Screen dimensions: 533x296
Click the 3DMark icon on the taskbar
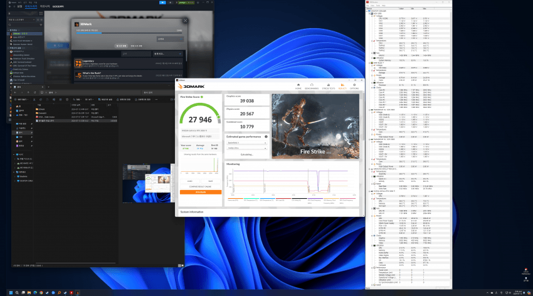pos(78,293)
